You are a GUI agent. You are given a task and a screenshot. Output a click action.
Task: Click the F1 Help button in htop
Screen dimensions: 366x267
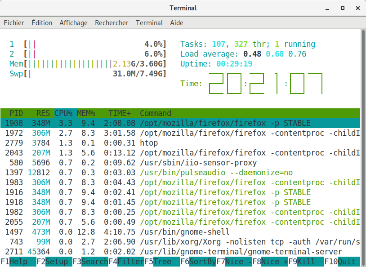18,262
